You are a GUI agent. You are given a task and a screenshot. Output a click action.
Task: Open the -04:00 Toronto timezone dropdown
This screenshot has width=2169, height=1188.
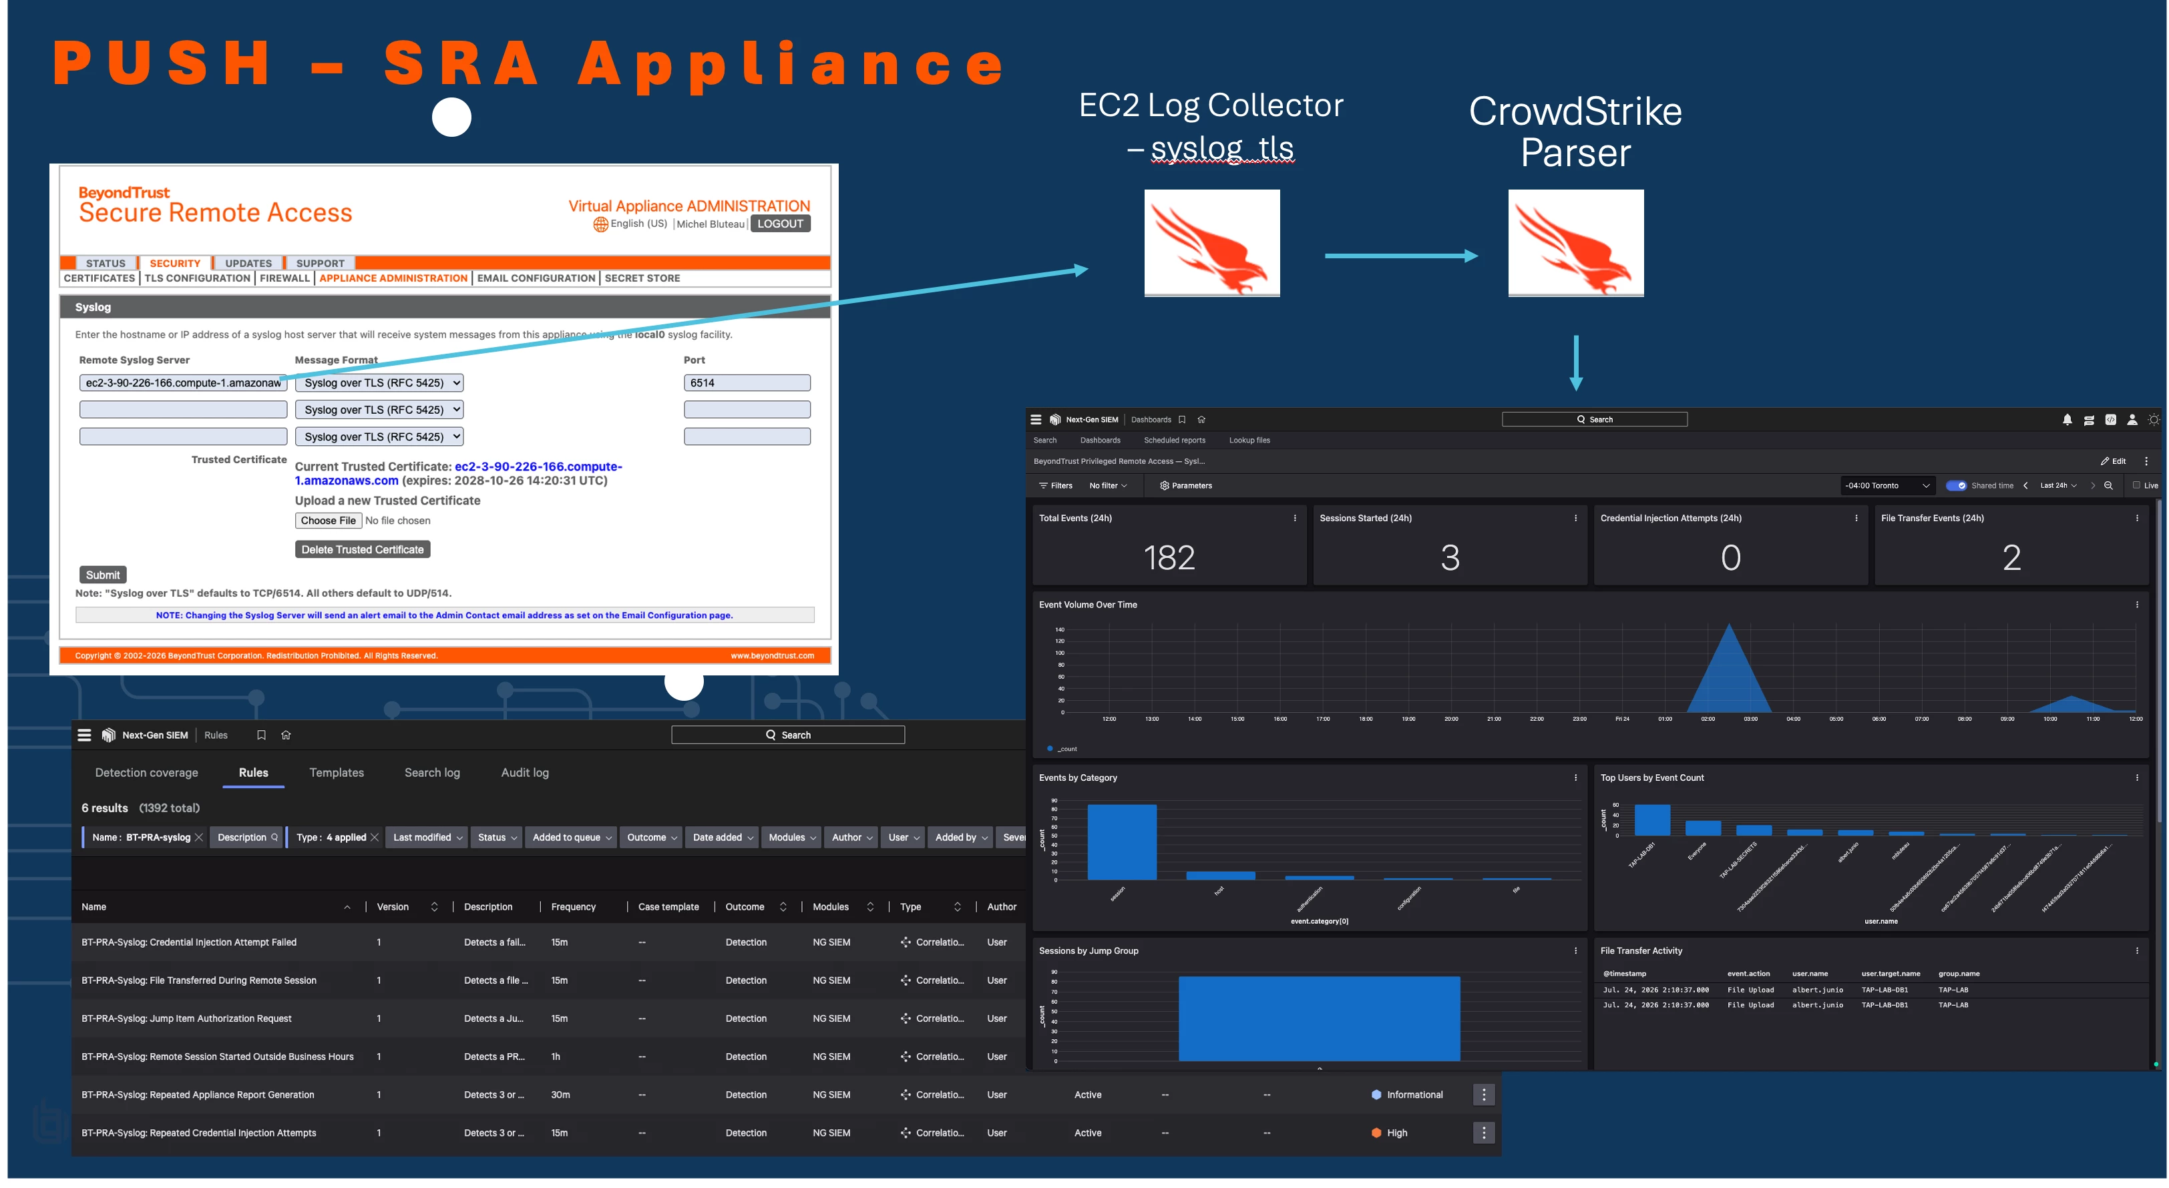(1886, 485)
